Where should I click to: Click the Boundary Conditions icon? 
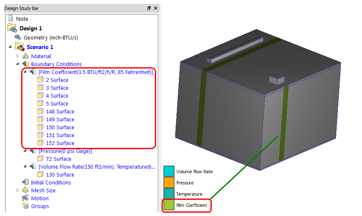[x=25, y=64]
